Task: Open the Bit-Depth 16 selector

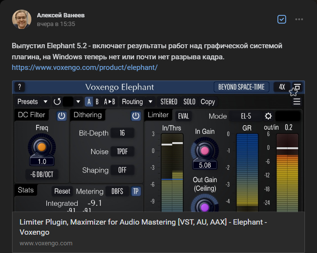Action: coord(122,133)
